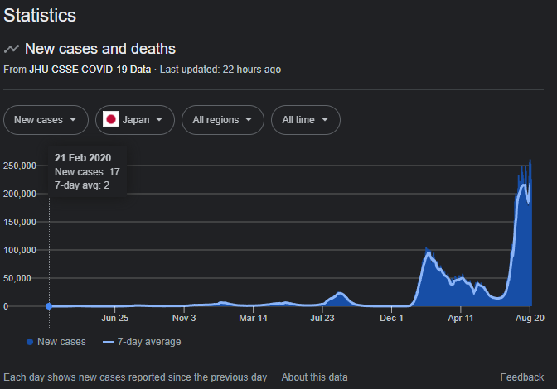Screen dimensions: 557x389
Task: Open the JHU CSSE COVID-19 Data link
Action: point(90,70)
